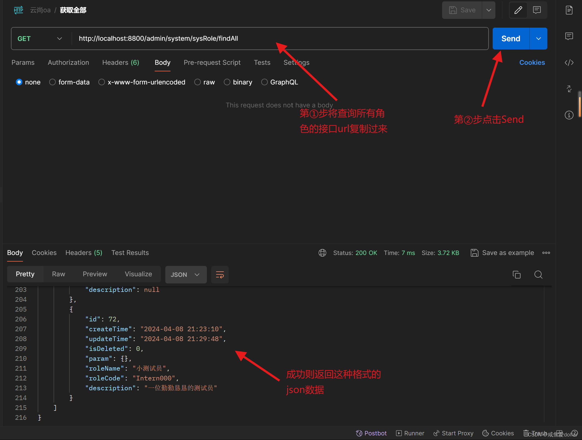Select the form-data radio button
Screen dimensions: 582x440
(x=52, y=82)
